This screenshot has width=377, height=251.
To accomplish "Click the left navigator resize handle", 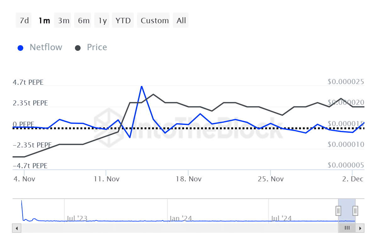I will 338,211.
